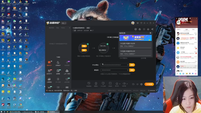Open 我的Android手机 row in QQ
Screen dimensions: 201x113
186,43
